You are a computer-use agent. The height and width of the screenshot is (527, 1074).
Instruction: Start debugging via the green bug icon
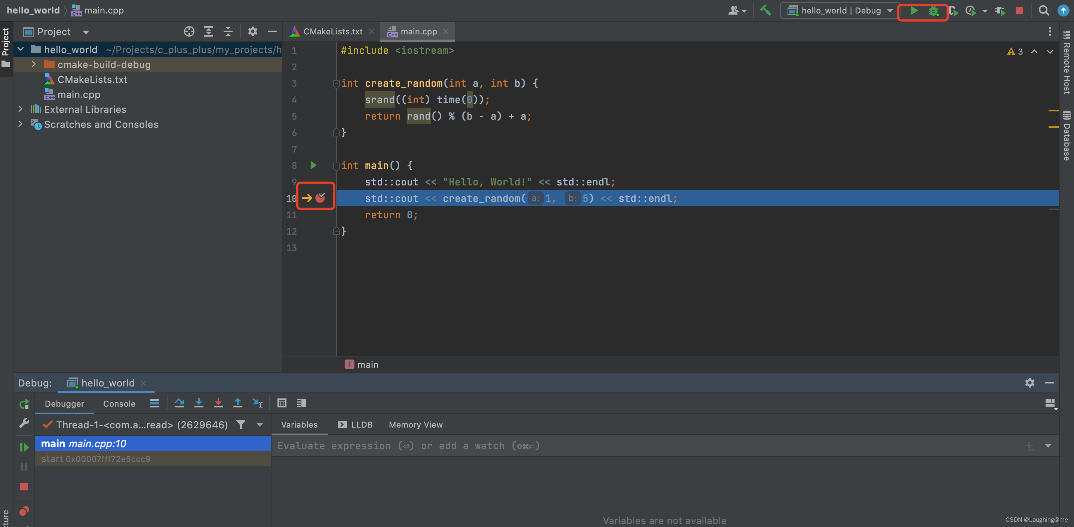(x=933, y=11)
